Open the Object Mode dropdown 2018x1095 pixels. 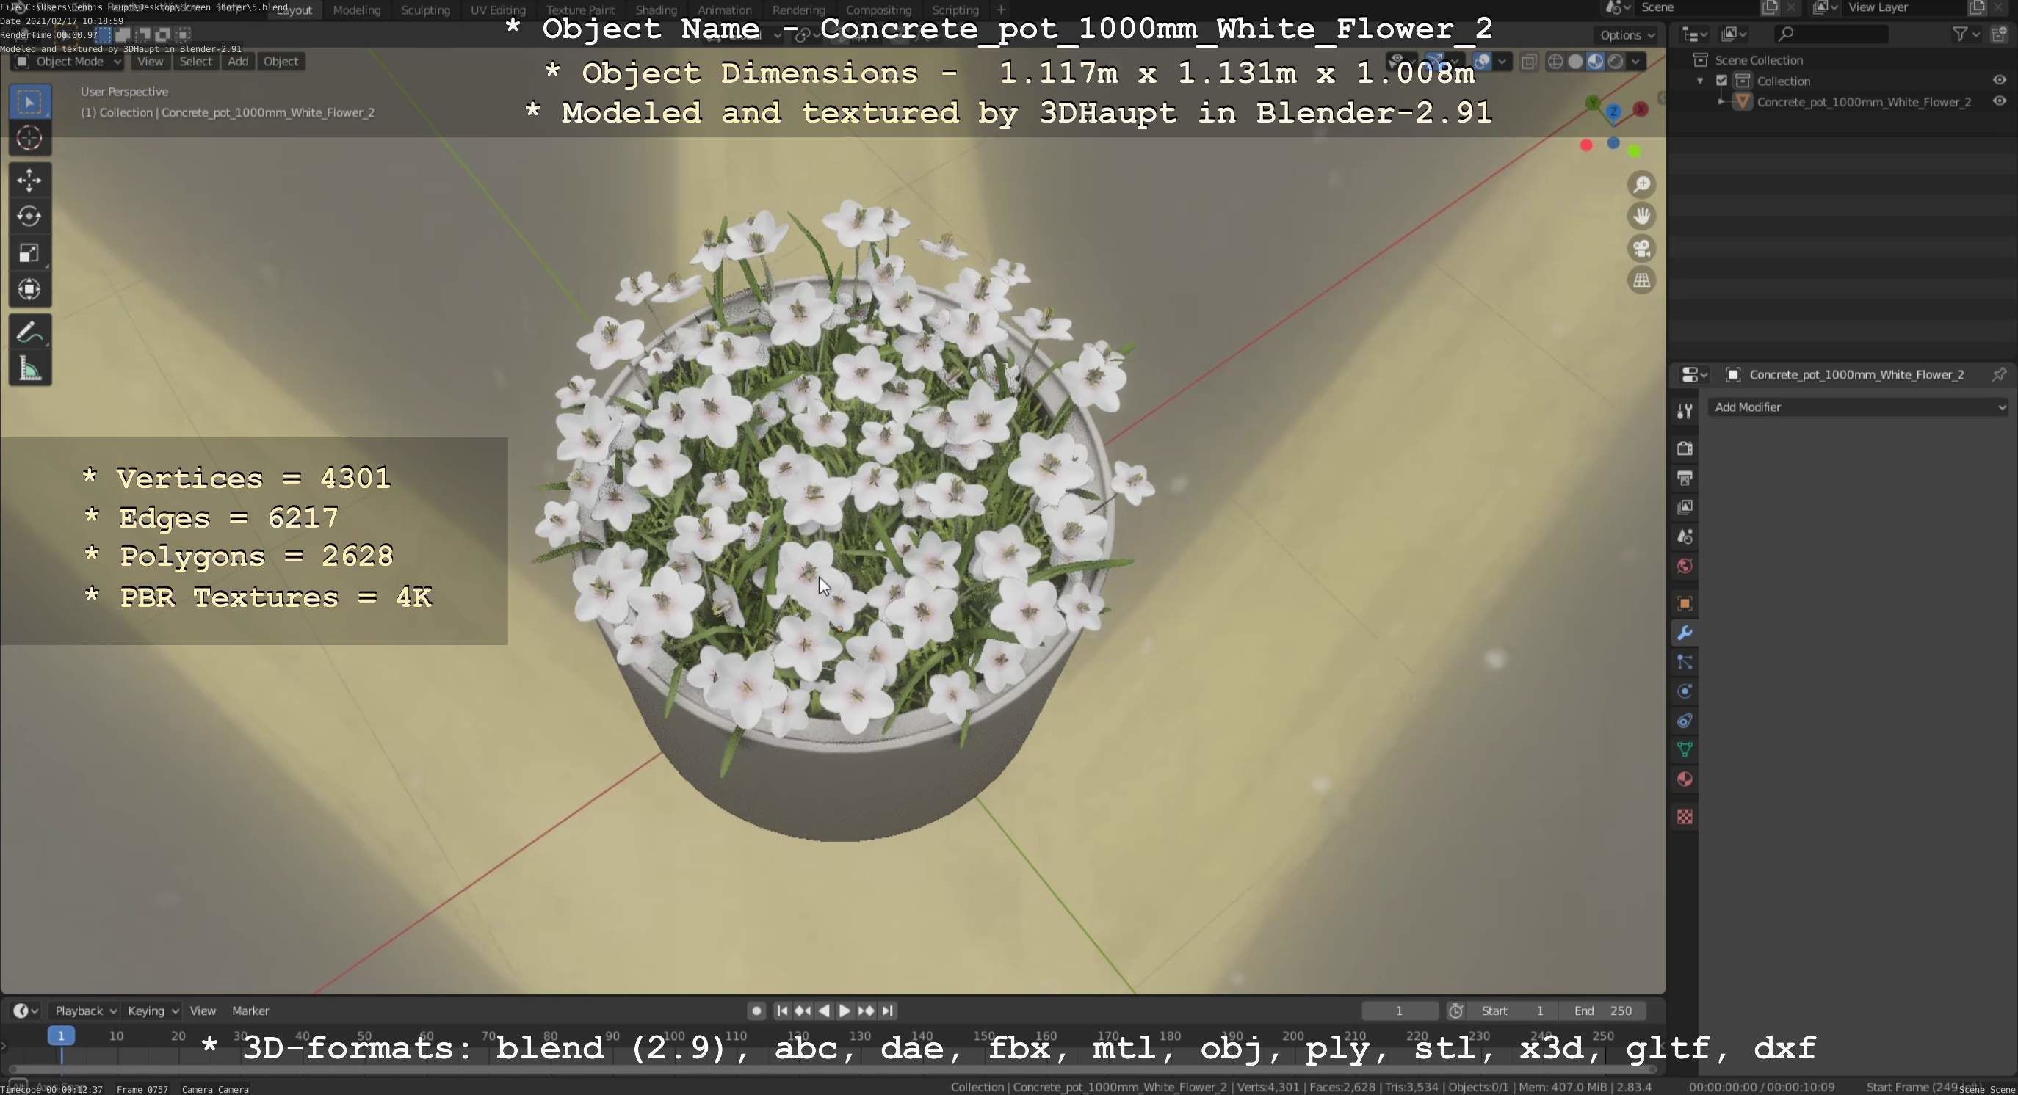pos(68,61)
